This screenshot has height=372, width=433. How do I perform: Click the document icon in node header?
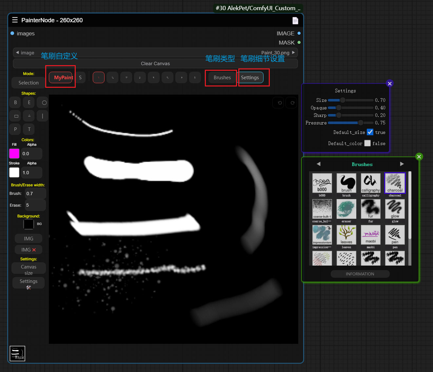click(295, 21)
